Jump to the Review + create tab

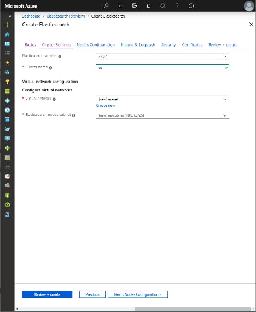pyautogui.click(x=223, y=45)
